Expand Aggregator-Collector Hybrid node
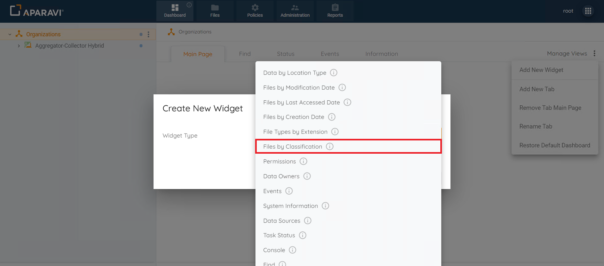604x266 pixels. coord(18,45)
